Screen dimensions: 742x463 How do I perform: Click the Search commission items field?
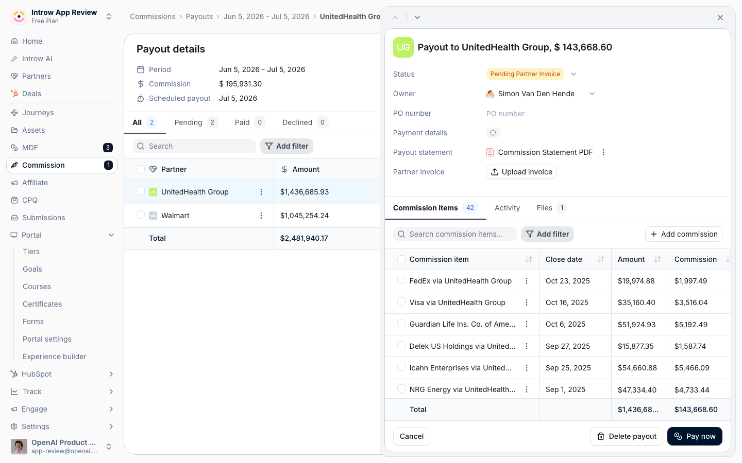pos(455,234)
